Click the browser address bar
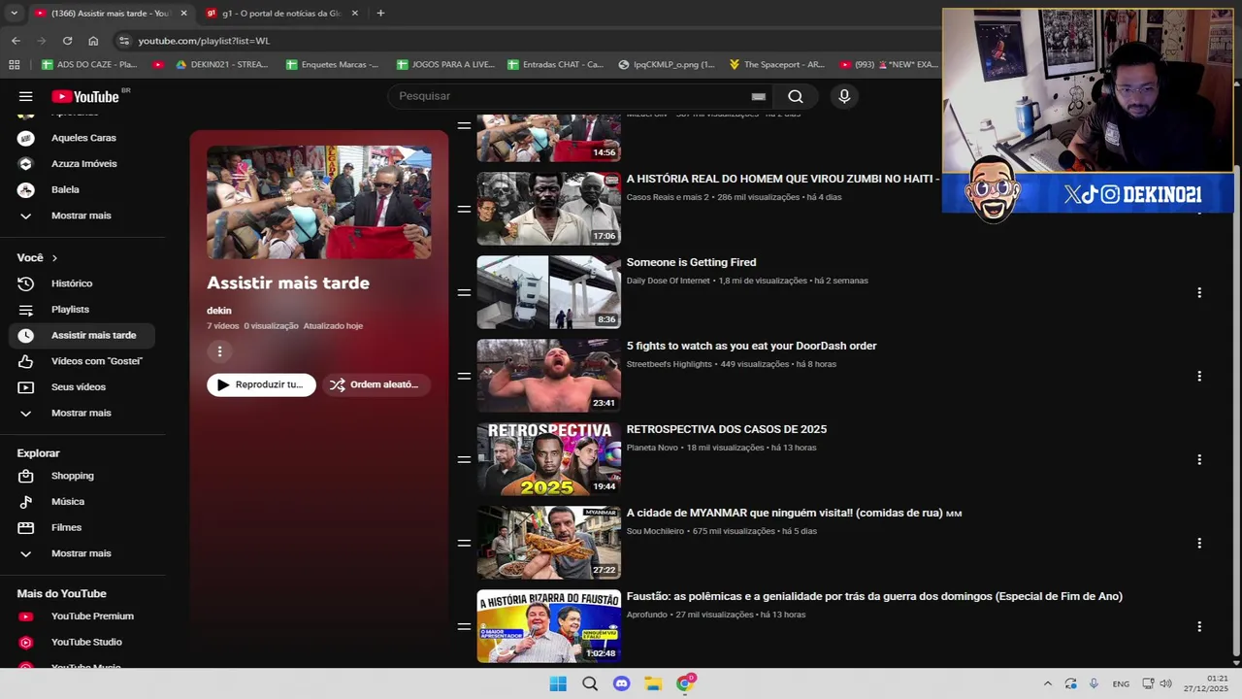 (x=524, y=41)
